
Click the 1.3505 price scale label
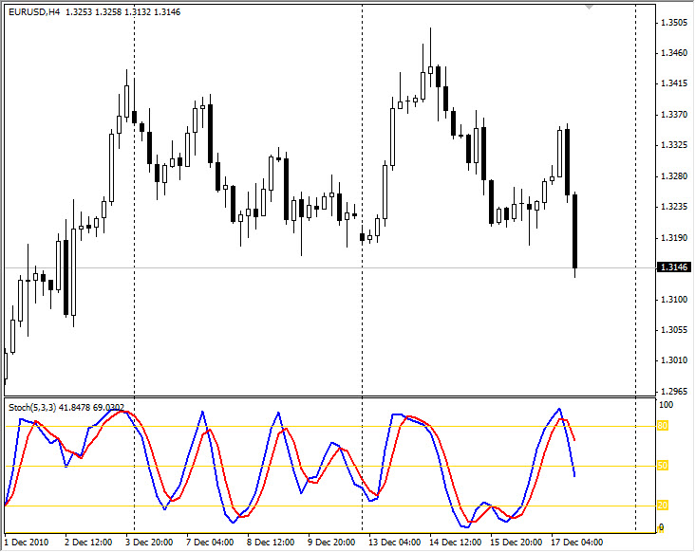point(674,23)
